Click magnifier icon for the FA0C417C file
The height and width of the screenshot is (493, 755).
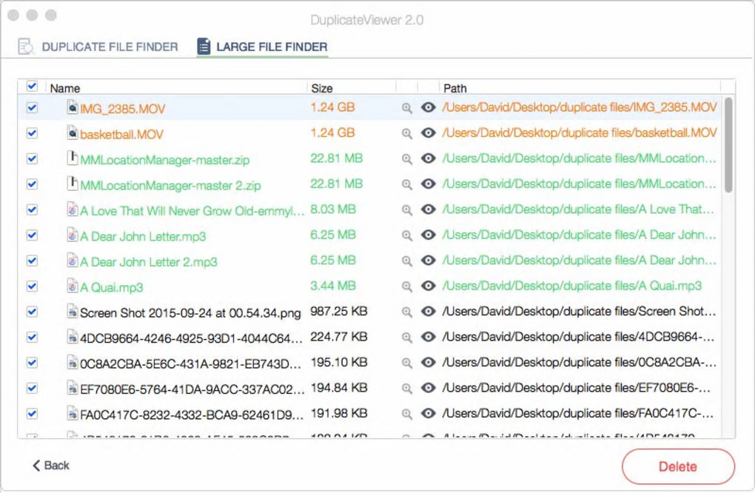[x=407, y=414]
